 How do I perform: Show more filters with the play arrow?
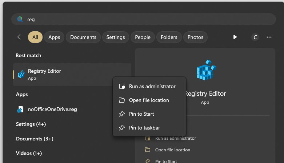point(235,37)
